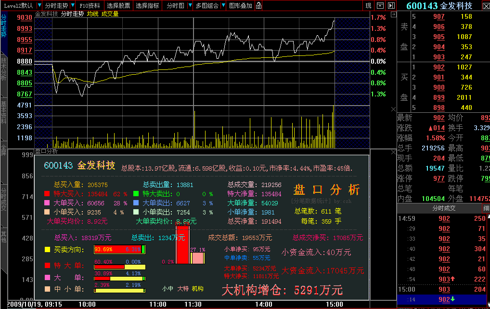Switch to the 基本资料 side tab
Screen dimensions: 490x309
coord(4,113)
